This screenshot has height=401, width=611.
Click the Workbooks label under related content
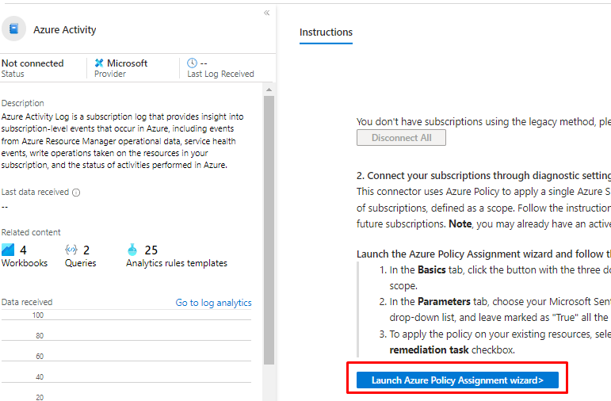(x=25, y=263)
